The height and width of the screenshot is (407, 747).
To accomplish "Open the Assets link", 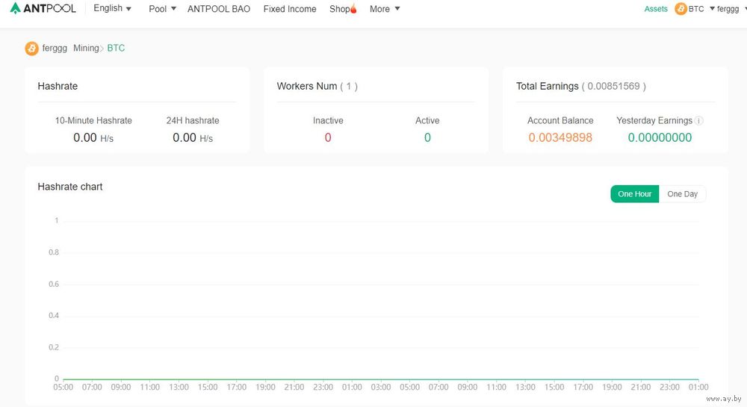I will 656,8.
